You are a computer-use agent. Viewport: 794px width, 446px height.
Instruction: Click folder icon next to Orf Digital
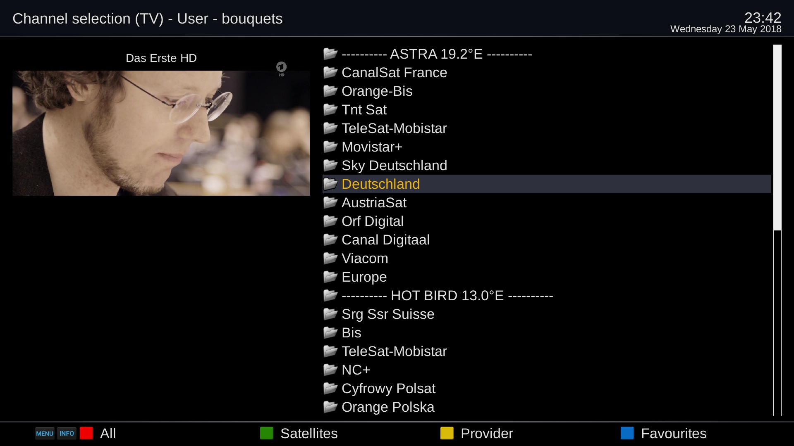click(x=330, y=221)
